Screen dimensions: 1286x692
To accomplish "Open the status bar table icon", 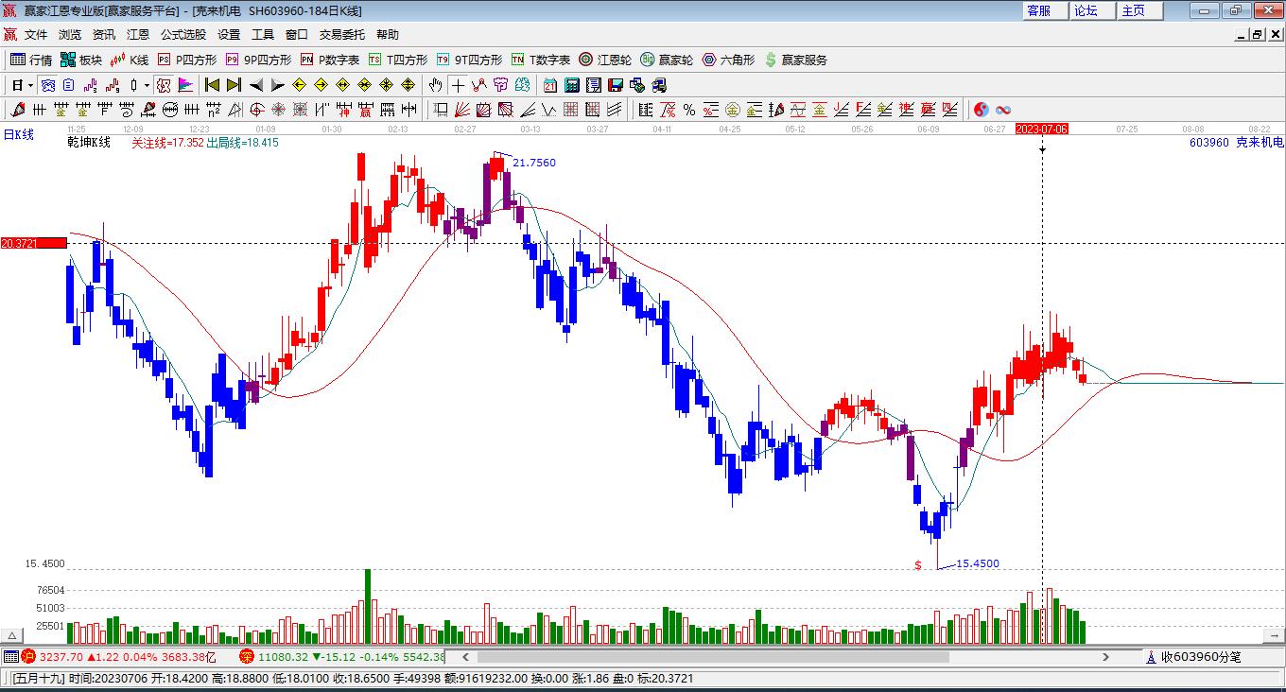I will [x=10, y=656].
